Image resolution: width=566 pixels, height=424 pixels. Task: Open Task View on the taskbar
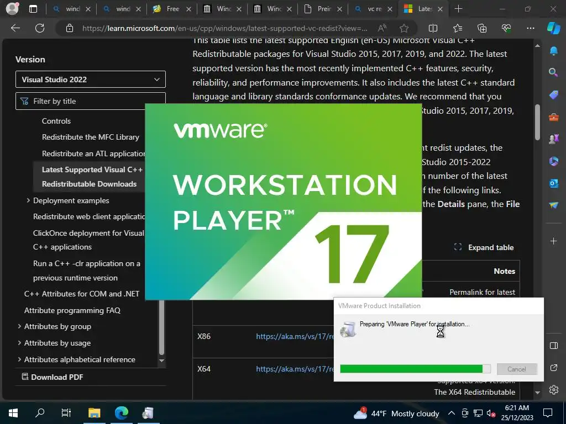click(x=66, y=413)
